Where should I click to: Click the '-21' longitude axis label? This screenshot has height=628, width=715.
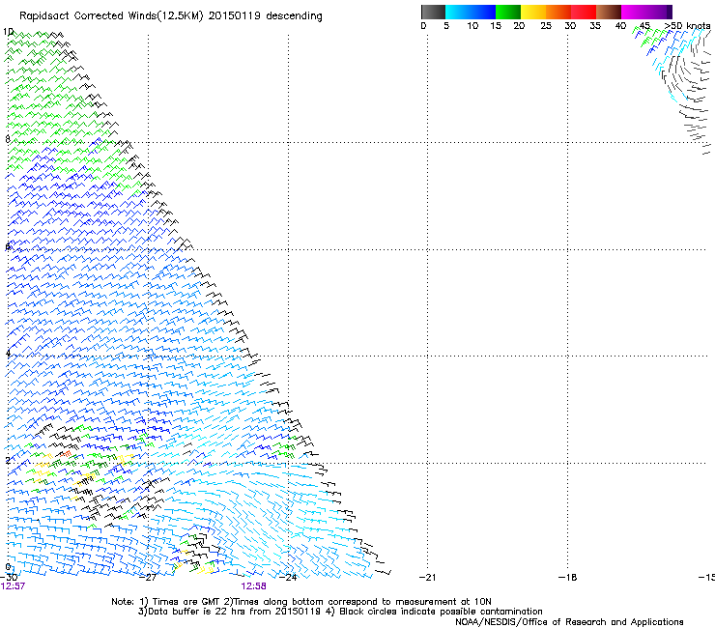pos(427,578)
